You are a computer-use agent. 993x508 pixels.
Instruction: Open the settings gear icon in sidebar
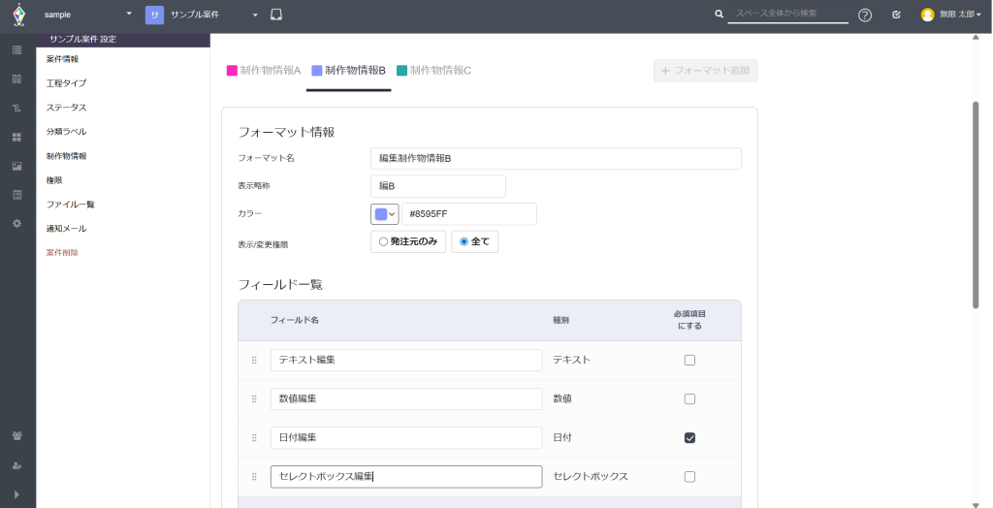(17, 224)
